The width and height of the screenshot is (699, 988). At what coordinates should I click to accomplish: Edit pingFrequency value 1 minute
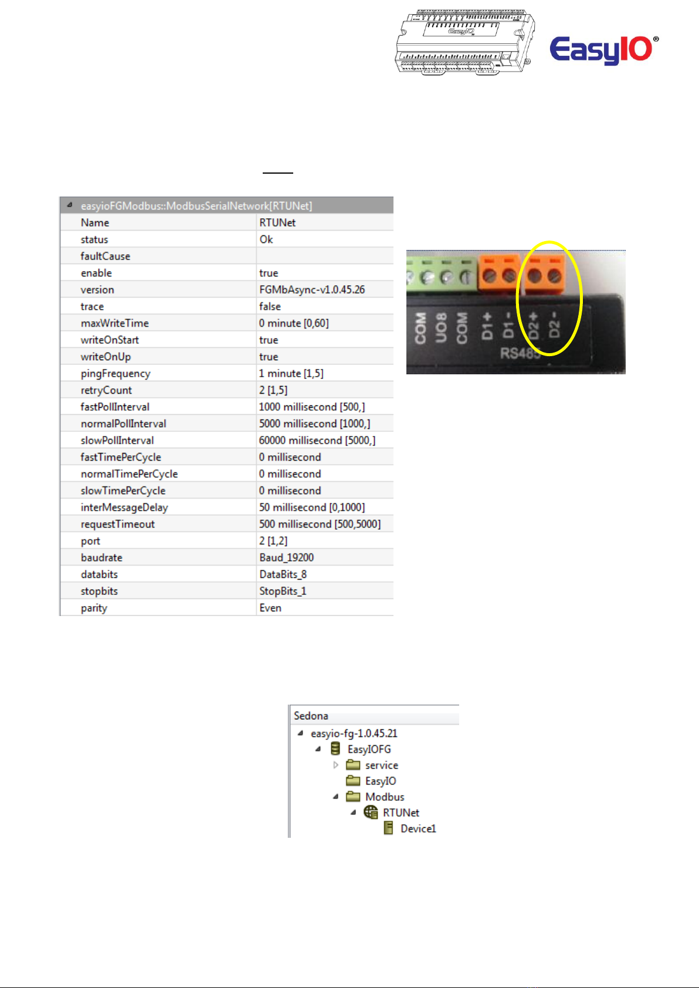[325, 373]
